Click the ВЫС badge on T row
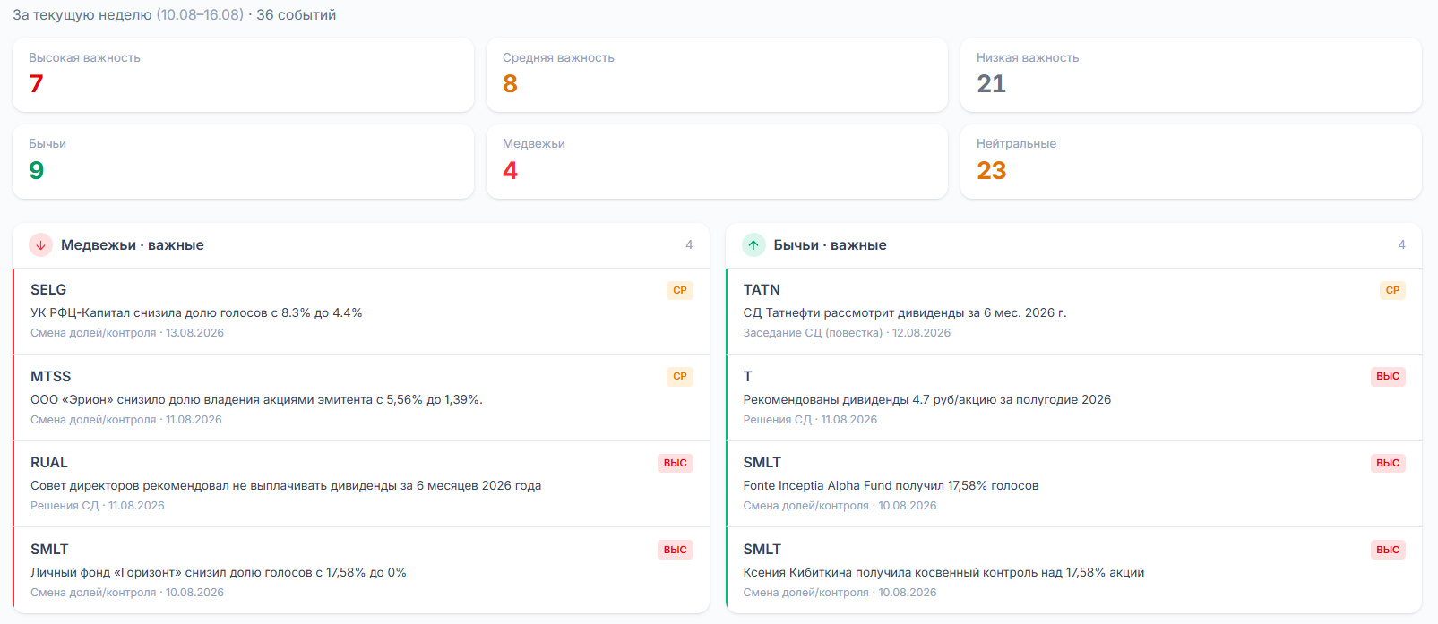The height and width of the screenshot is (624, 1438). tap(1388, 376)
